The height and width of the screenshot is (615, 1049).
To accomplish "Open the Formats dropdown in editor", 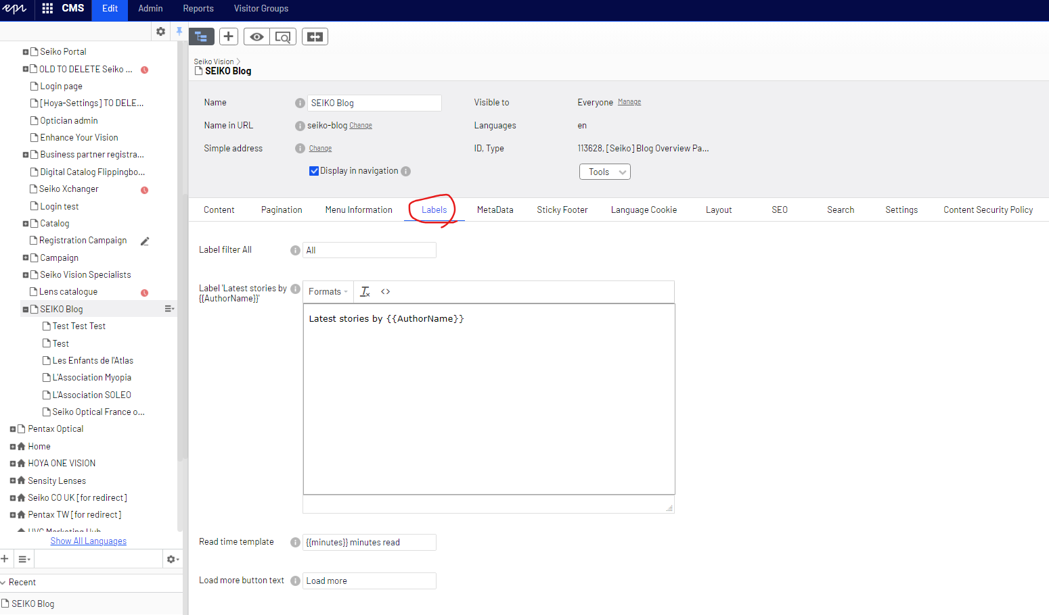I will (328, 292).
